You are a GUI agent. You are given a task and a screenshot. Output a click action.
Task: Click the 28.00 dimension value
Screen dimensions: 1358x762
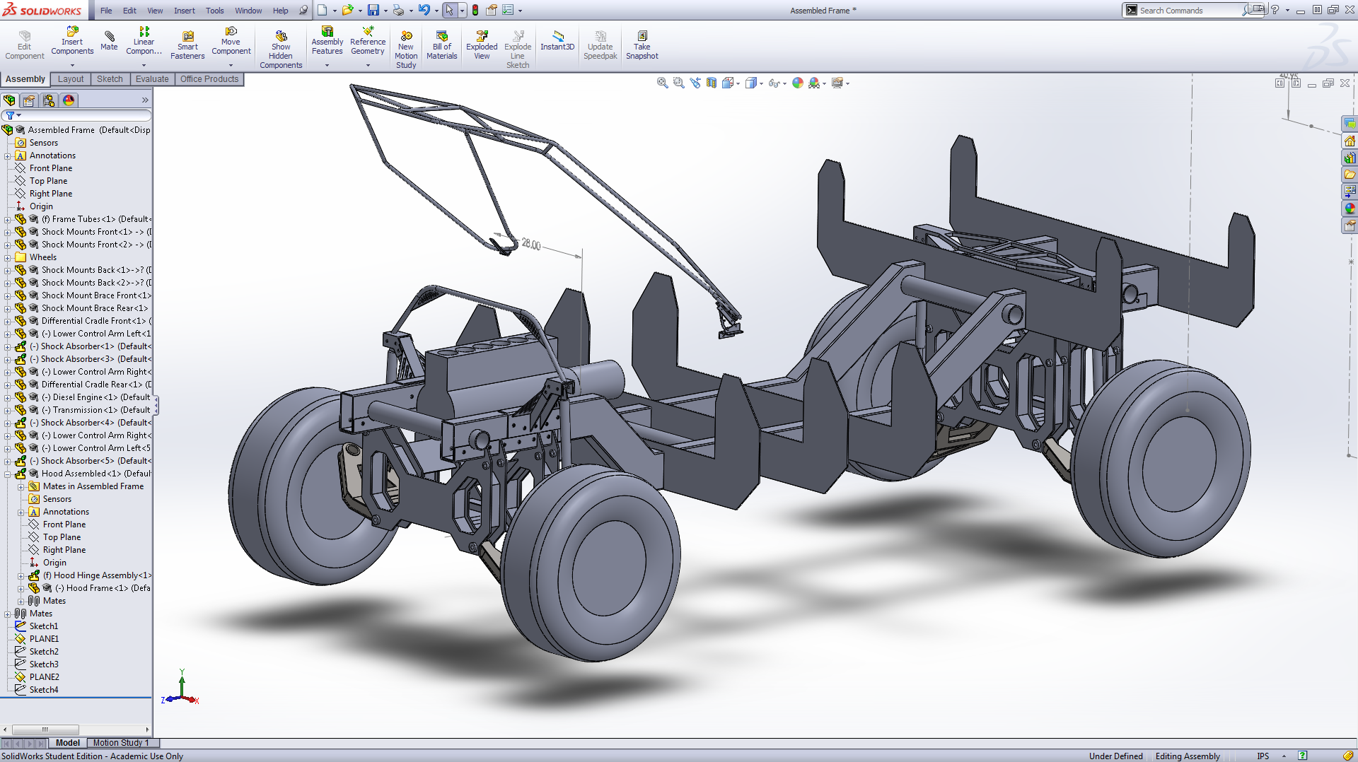click(x=531, y=245)
